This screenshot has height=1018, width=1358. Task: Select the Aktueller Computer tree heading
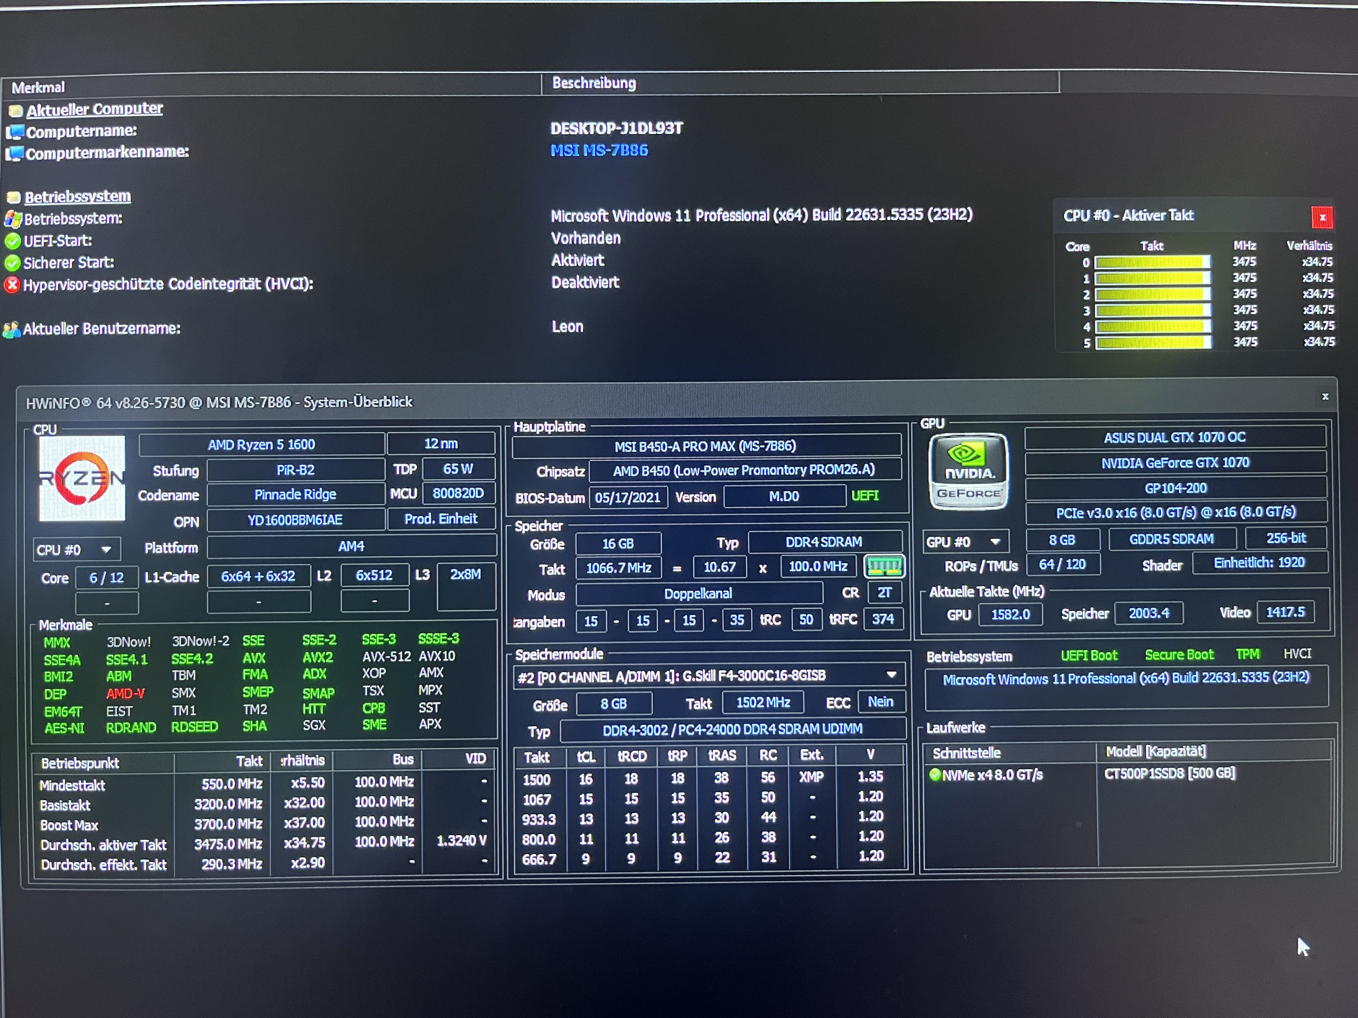point(94,109)
